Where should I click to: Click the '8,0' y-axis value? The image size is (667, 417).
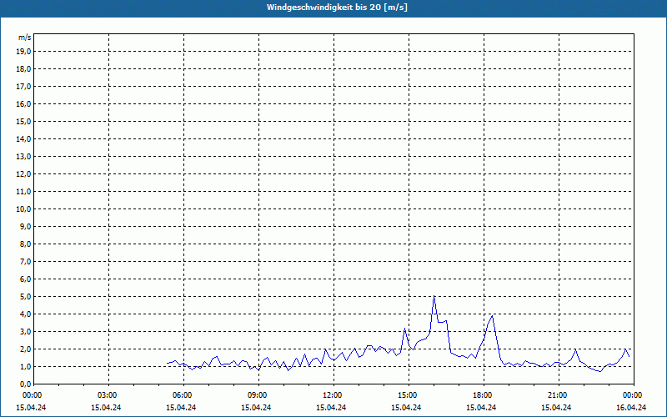25,244
